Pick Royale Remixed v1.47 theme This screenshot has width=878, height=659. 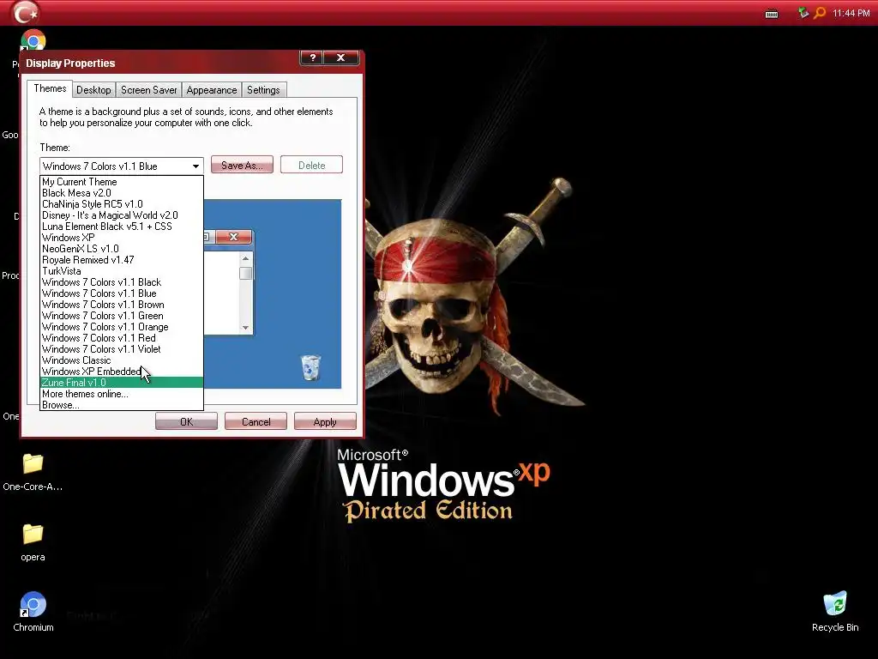pyautogui.click(x=122, y=260)
